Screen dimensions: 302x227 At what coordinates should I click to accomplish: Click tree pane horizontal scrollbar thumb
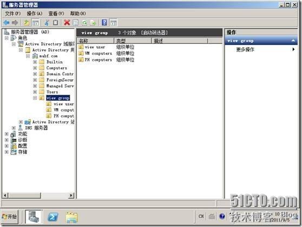click(25, 195)
